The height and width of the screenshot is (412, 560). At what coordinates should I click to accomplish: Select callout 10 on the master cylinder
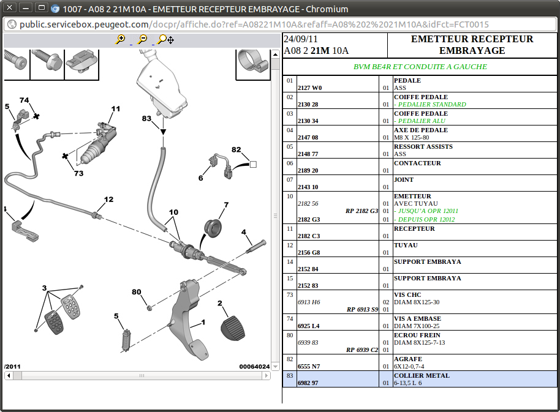173,212
